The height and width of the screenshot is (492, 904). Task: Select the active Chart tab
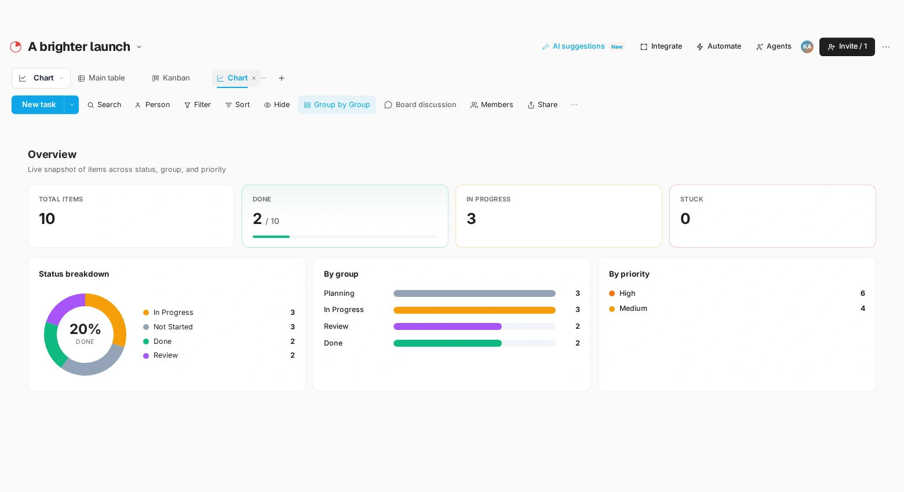[x=232, y=78]
